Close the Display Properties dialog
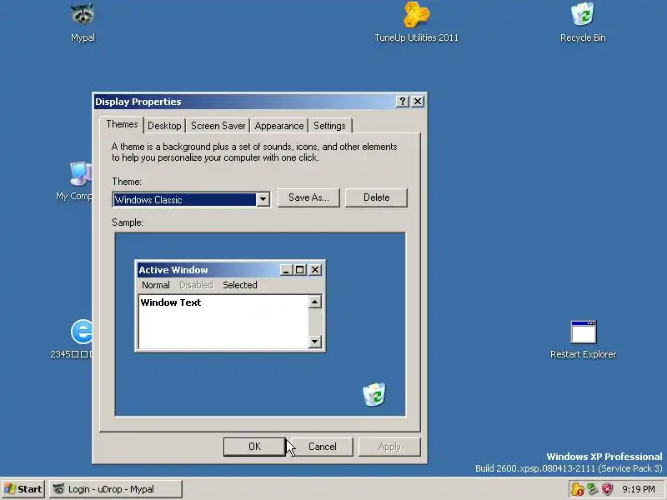The image size is (667, 500). point(418,101)
